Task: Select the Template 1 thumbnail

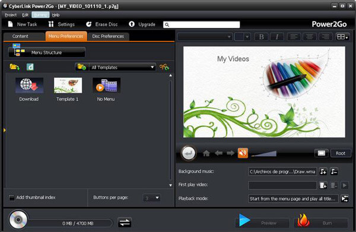Action: [x=68, y=85]
